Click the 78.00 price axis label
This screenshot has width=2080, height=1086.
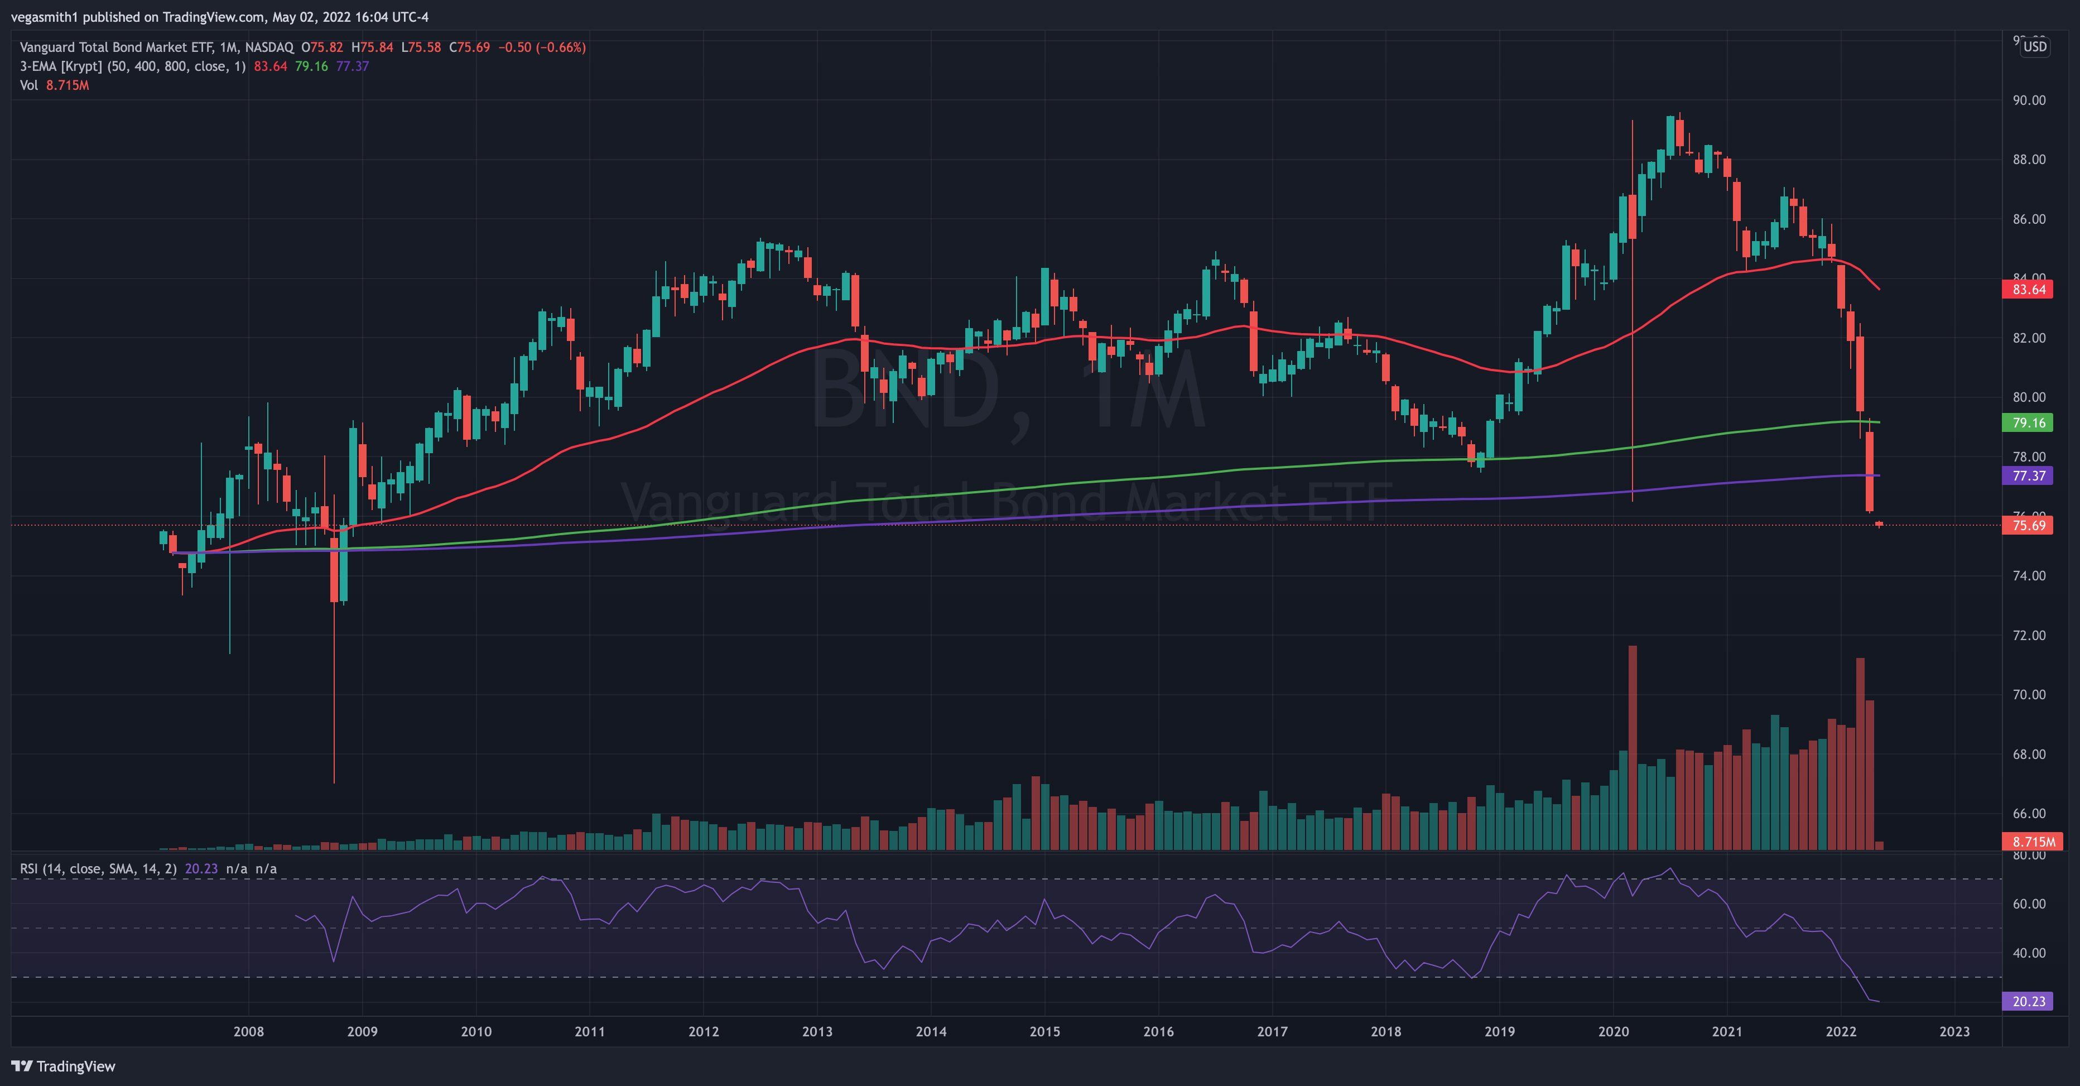[x=2029, y=457]
